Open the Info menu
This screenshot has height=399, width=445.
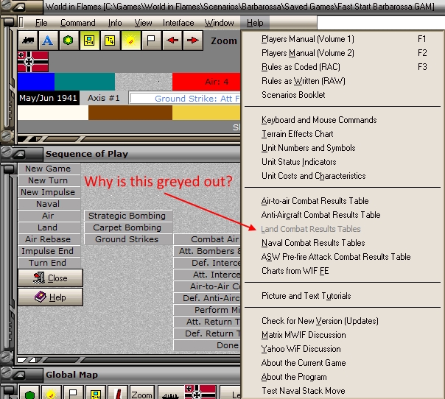click(115, 23)
